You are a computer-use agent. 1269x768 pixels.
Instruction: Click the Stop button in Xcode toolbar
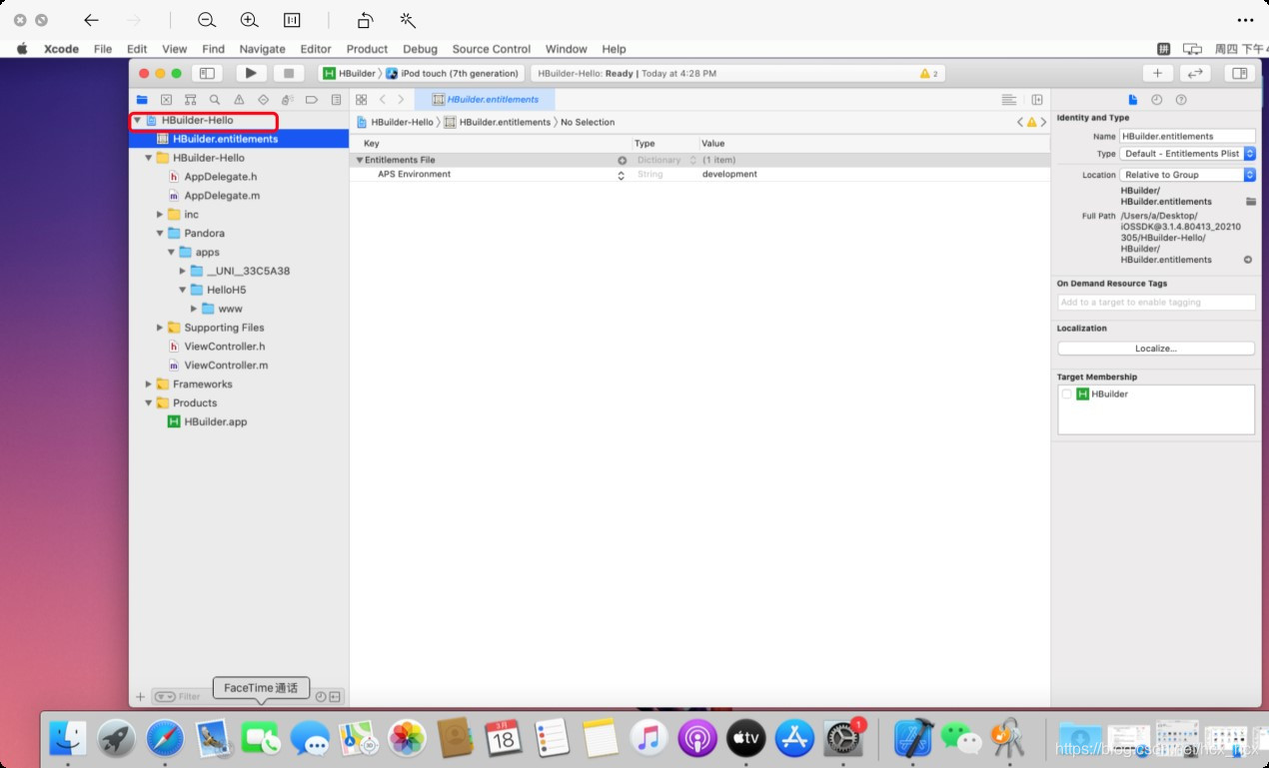(289, 73)
